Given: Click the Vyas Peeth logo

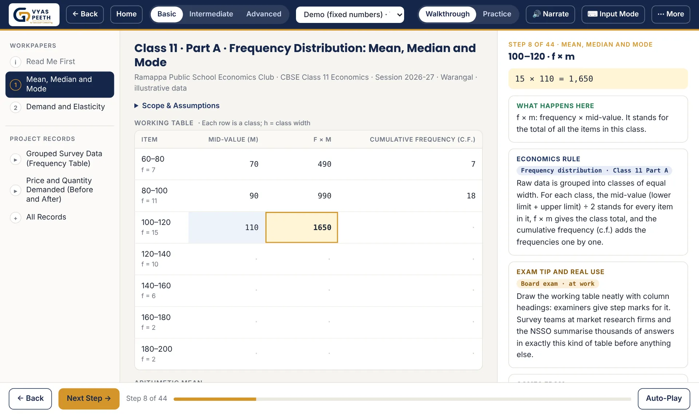Looking at the screenshot, I should (x=34, y=15).
